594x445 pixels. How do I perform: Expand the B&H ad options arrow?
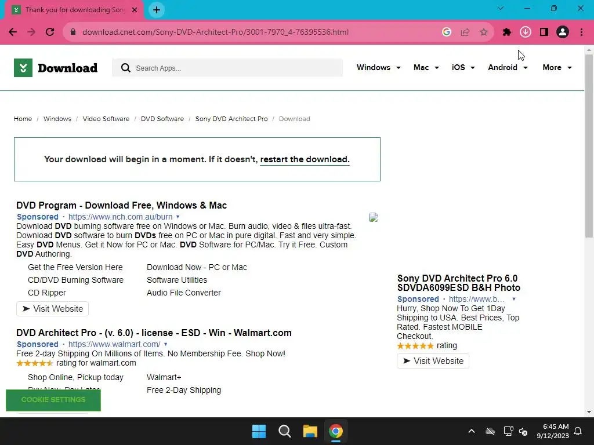click(x=514, y=299)
